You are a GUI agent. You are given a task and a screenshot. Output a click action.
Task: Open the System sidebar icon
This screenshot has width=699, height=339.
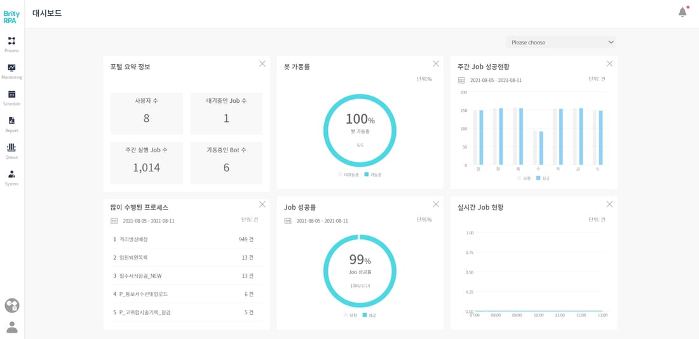point(12,178)
